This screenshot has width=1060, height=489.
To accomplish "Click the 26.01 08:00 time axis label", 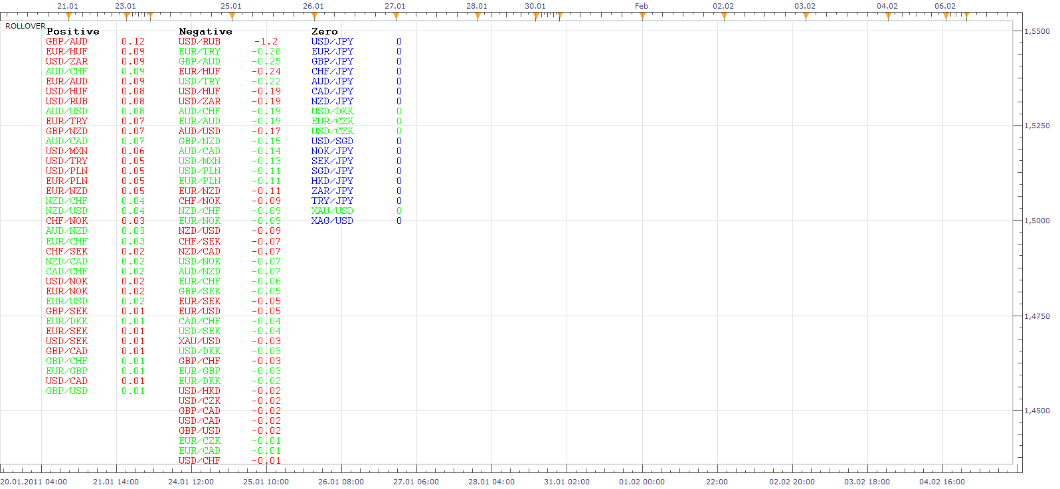I will [x=341, y=482].
